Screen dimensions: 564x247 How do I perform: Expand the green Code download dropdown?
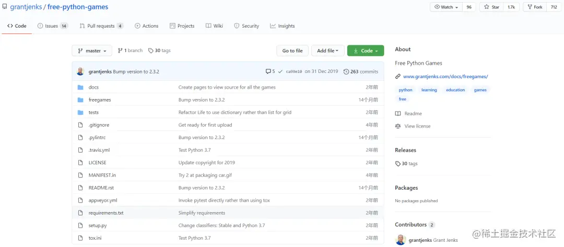pyautogui.click(x=366, y=51)
